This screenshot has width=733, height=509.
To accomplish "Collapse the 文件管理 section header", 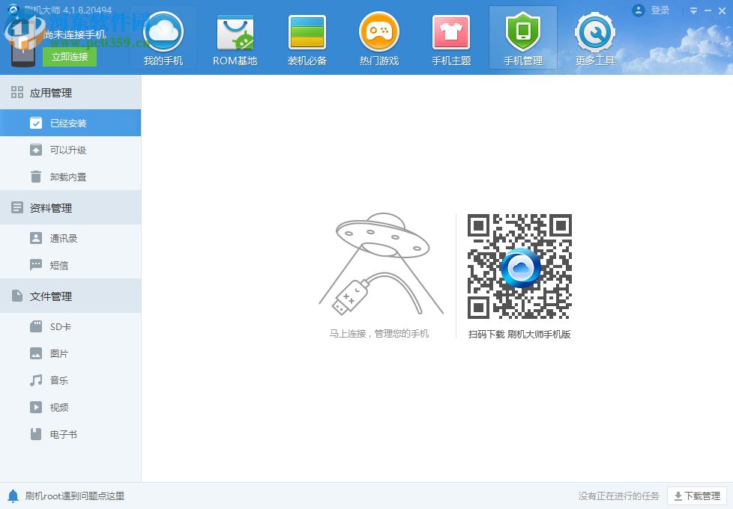I will pos(70,296).
